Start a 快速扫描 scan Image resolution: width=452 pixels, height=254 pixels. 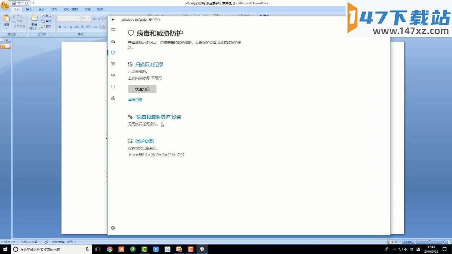click(141, 89)
